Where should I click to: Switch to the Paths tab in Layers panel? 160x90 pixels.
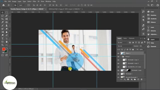click(x=125, y=38)
